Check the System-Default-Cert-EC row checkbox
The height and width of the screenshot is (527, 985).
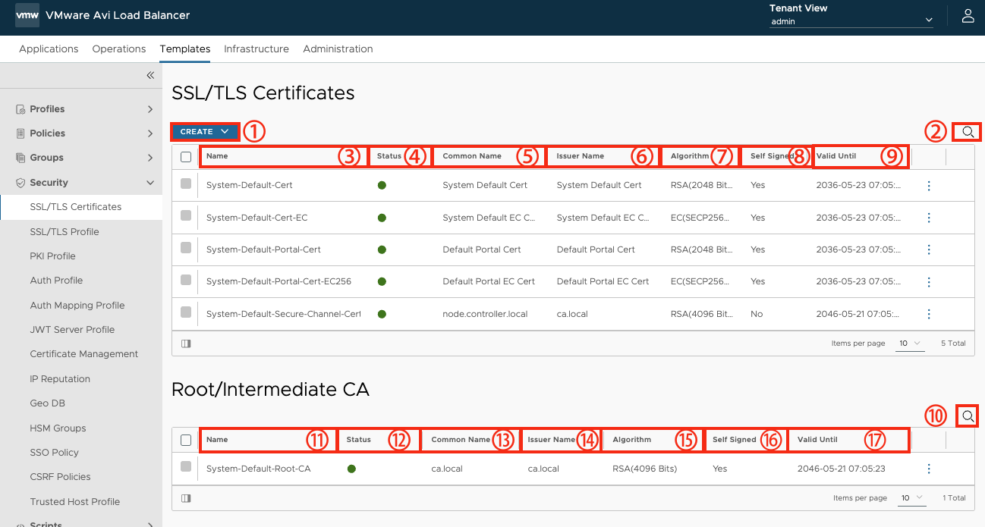coord(186,216)
